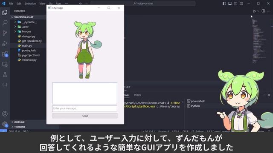Open the Extensions view icon
273x153 pixels.
[x=5, y=54]
